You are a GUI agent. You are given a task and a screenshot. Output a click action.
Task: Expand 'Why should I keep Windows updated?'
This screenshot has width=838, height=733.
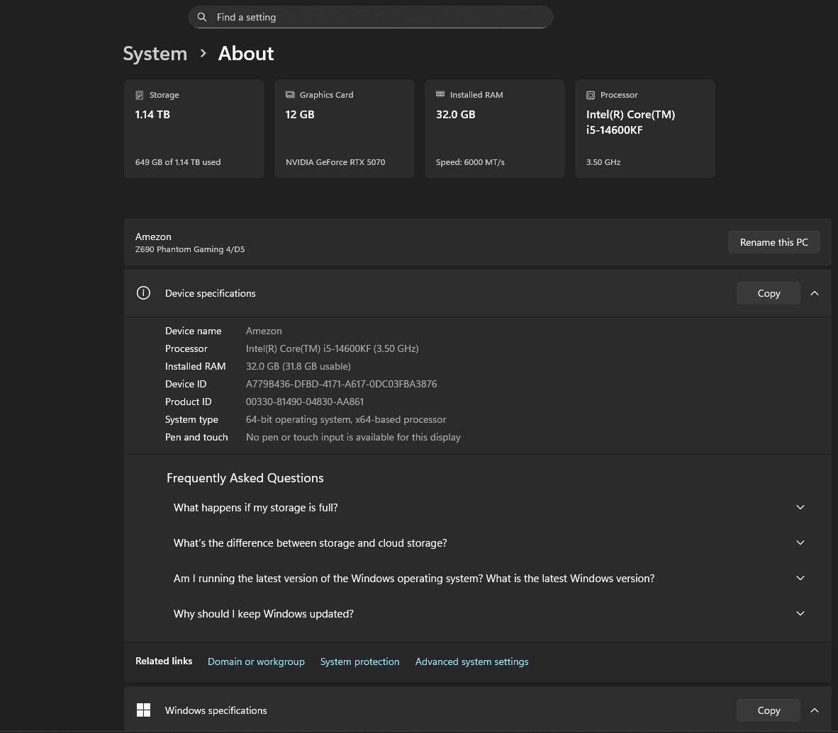[x=800, y=614]
